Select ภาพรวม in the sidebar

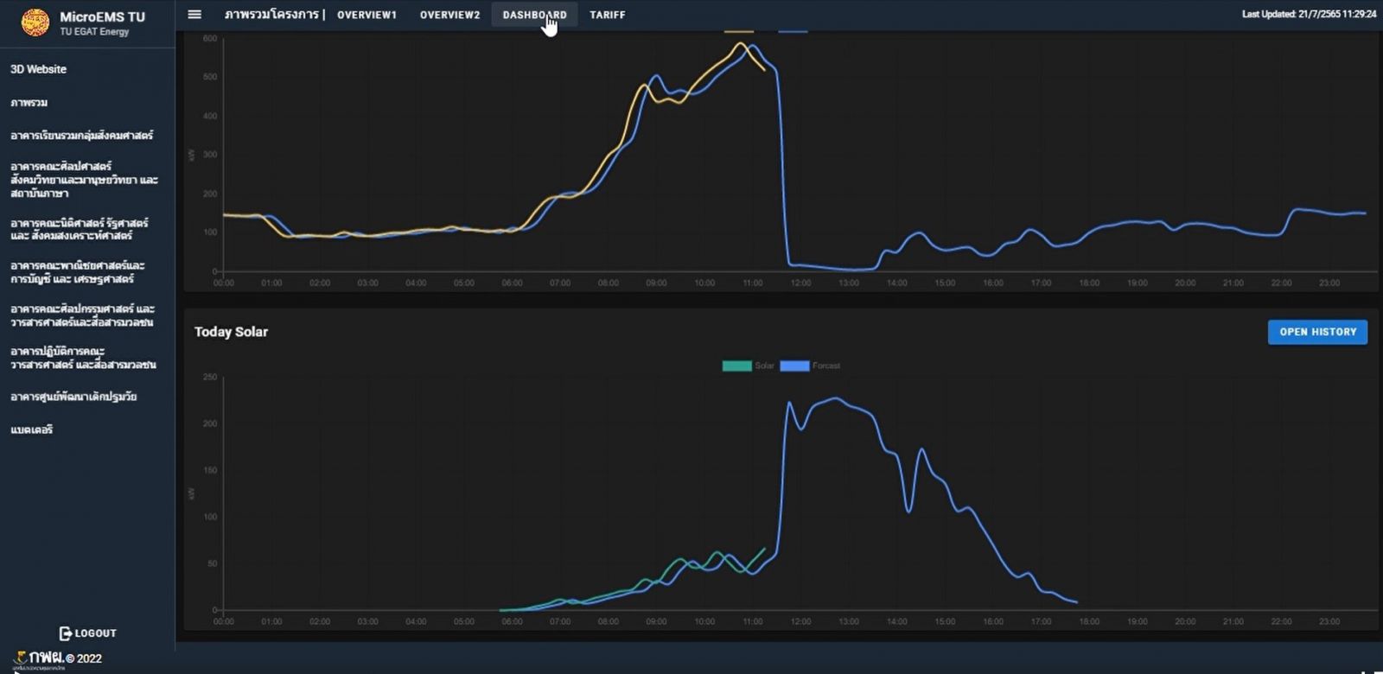29,103
